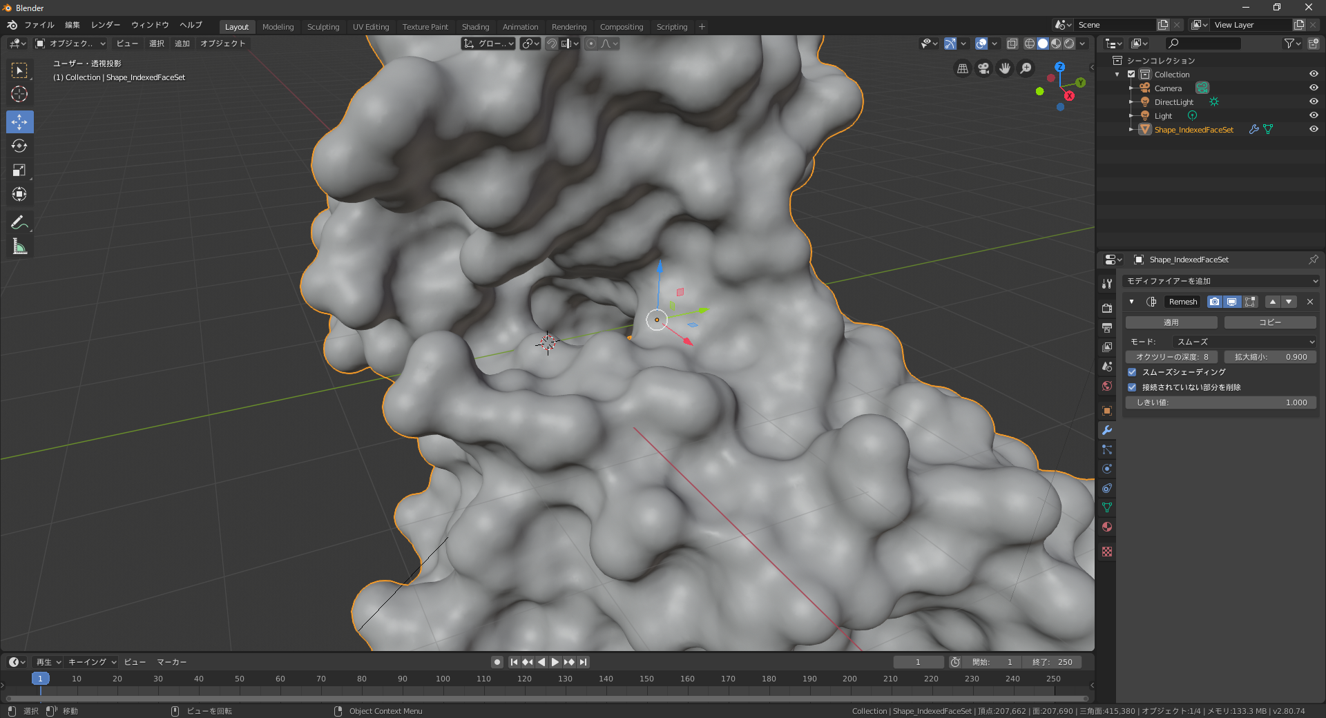
Task: Open the Physics properties tab
Action: (1107, 469)
